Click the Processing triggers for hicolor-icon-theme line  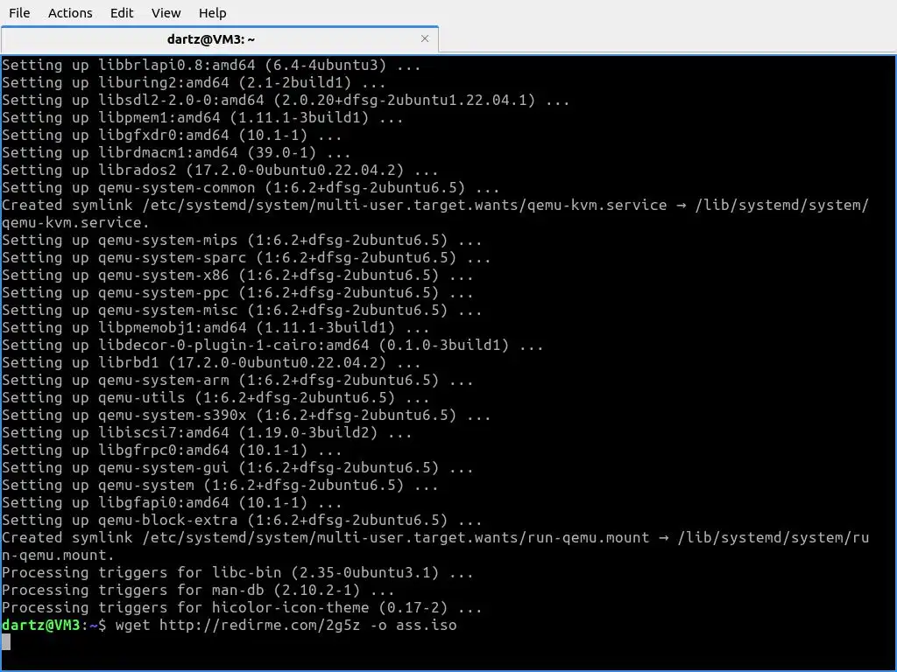point(242,607)
